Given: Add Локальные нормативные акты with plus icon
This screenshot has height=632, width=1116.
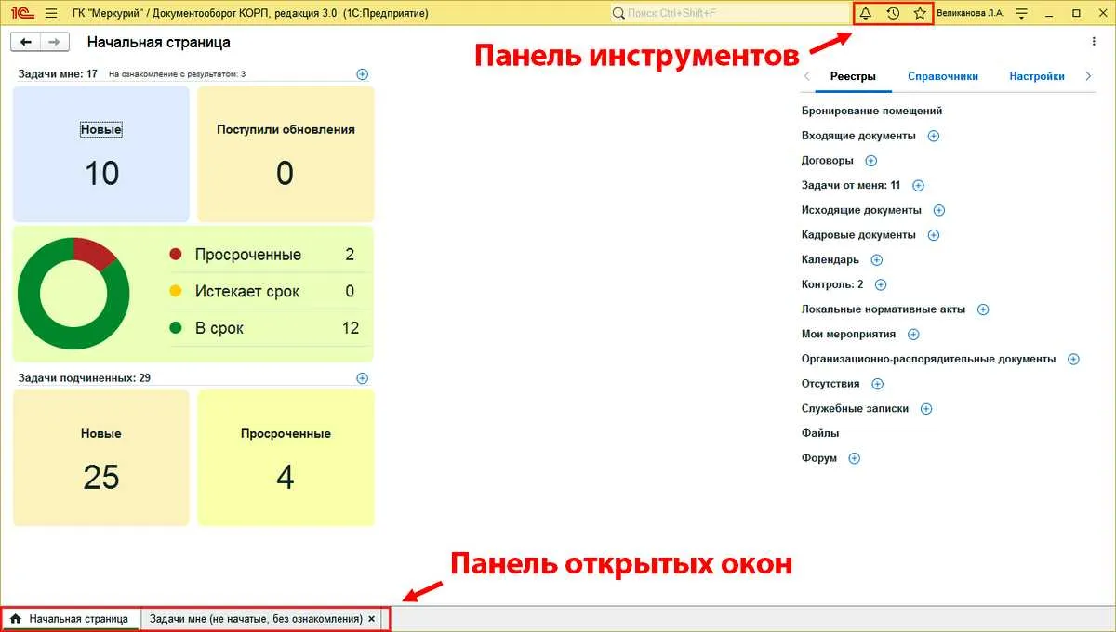Looking at the screenshot, I should (983, 309).
